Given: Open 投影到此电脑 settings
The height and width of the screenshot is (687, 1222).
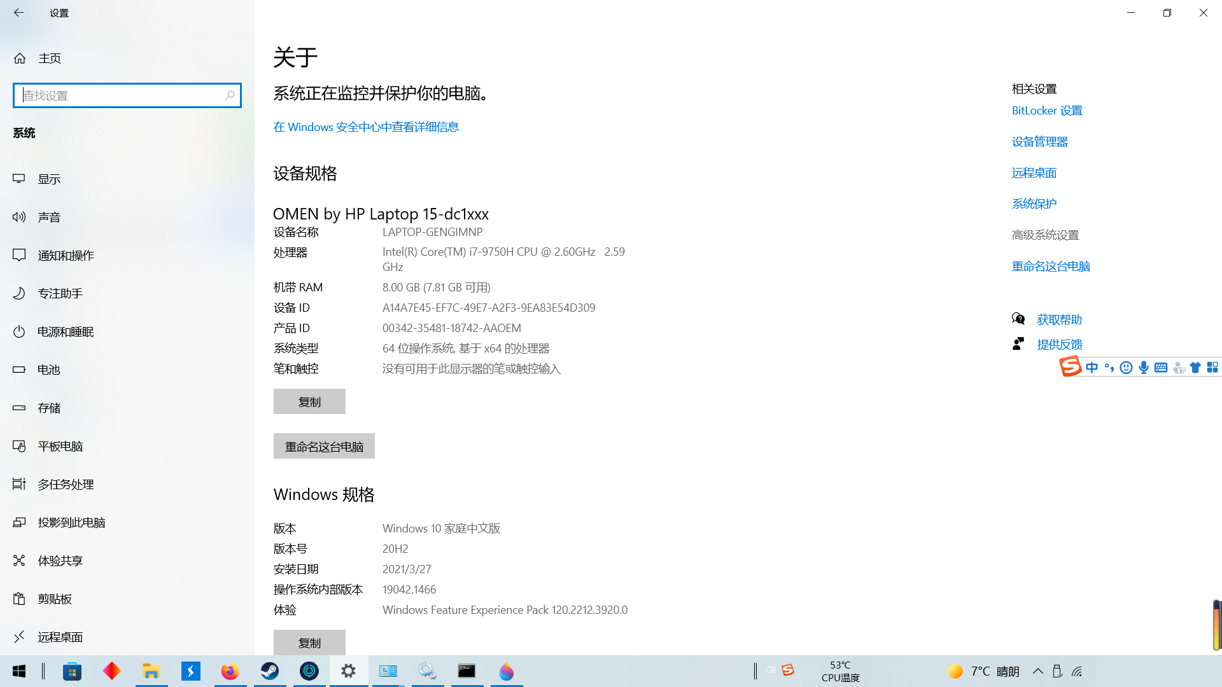Looking at the screenshot, I should [x=127, y=522].
